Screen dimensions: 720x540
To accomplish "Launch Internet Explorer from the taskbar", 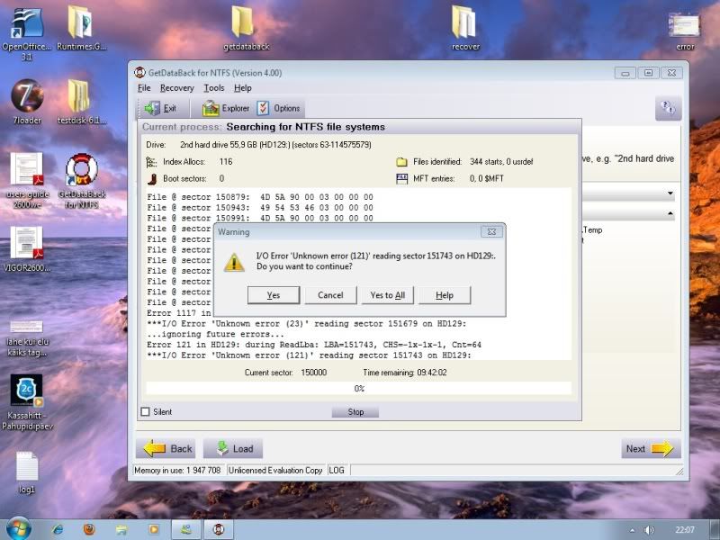I will 58,529.
